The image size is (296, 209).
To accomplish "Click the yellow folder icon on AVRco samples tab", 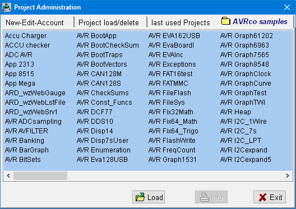I will 225,21.
